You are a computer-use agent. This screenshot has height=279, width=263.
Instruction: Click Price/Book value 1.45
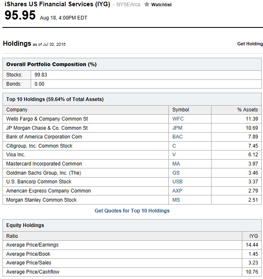pyautogui.click(x=253, y=254)
